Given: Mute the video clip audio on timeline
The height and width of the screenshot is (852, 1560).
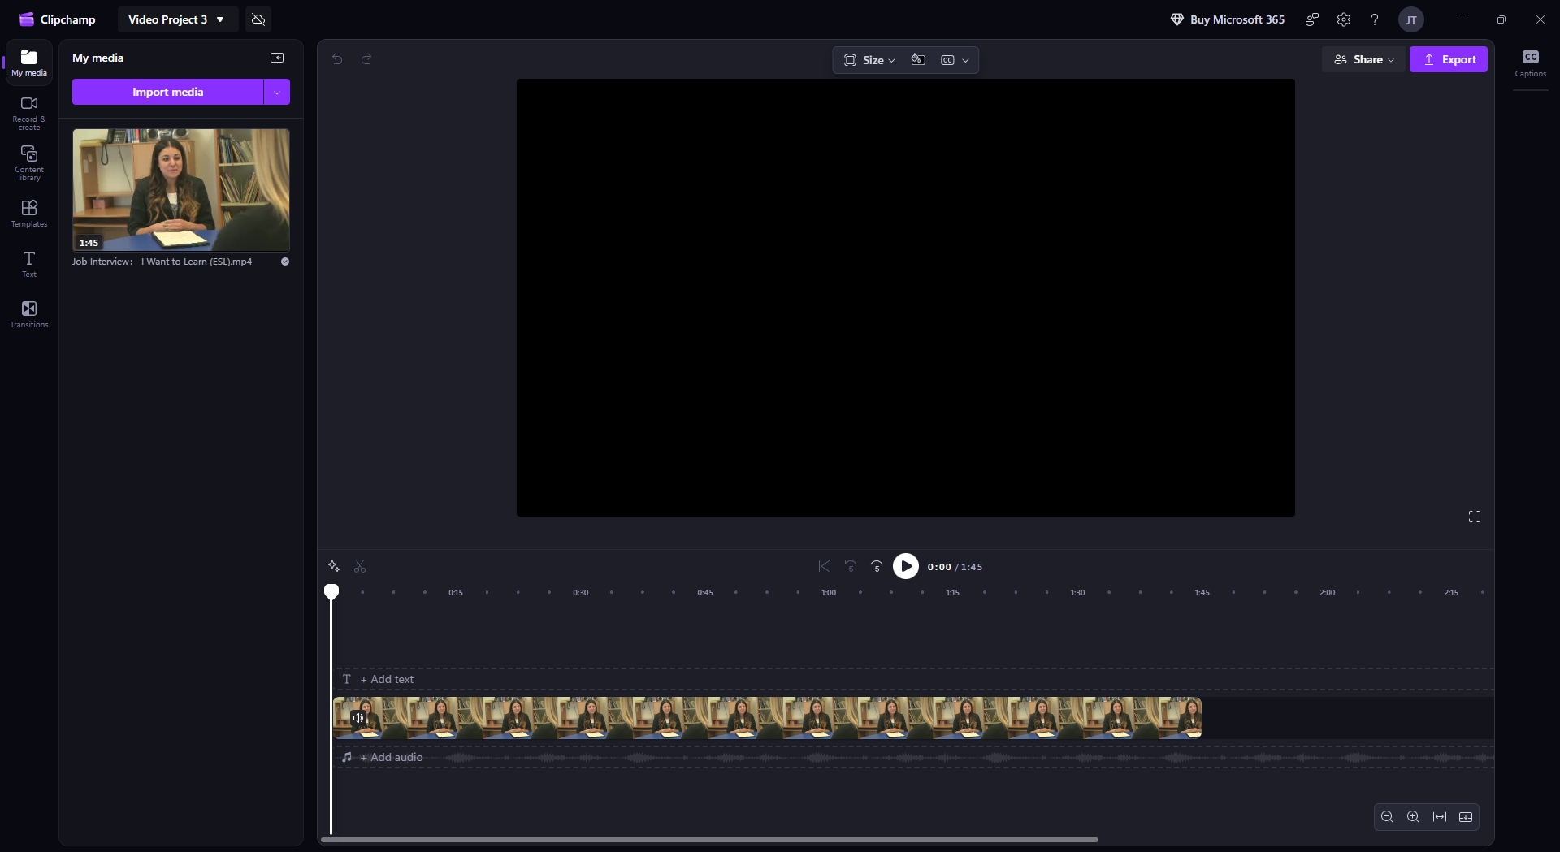Looking at the screenshot, I should (358, 718).
